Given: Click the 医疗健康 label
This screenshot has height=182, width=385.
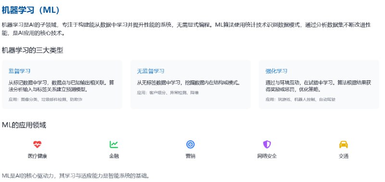Looking at the screenshot, I should pyautogui.click(x=38, y=156).
